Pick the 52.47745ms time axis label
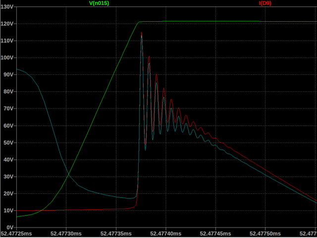 216,233
